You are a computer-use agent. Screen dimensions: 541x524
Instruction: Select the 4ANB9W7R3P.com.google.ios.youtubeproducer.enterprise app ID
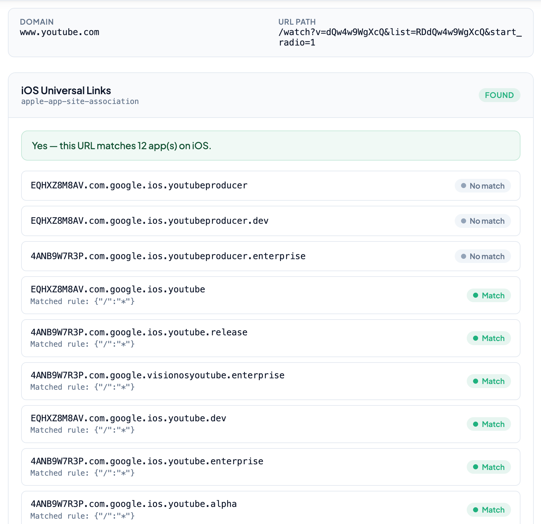coord(168,256)
